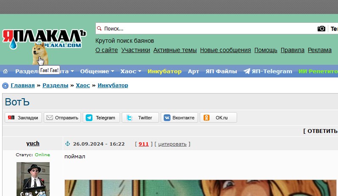Screen dimensions: 338x196
Task: Go to Хаос breadcrumb
Action: click(x=83, y=86)
